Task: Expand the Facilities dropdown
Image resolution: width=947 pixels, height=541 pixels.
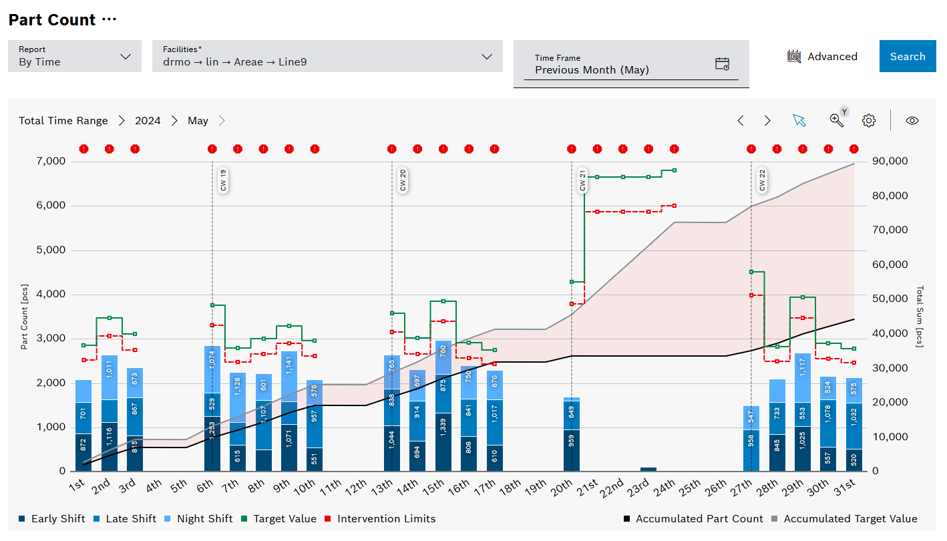Action: 327,56
